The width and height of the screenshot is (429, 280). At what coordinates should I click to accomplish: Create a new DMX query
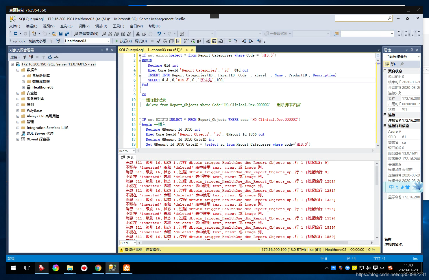[x=117, y=34]
